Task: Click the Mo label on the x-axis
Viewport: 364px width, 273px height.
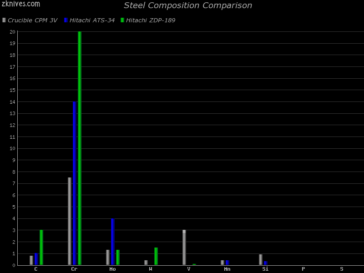Action: coord(112,269)
